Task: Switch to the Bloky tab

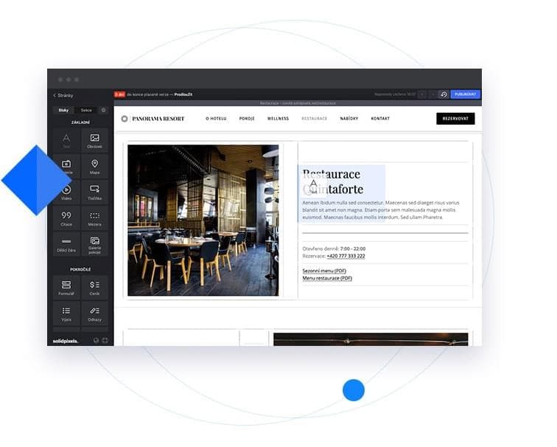Action: pos(63,110)
